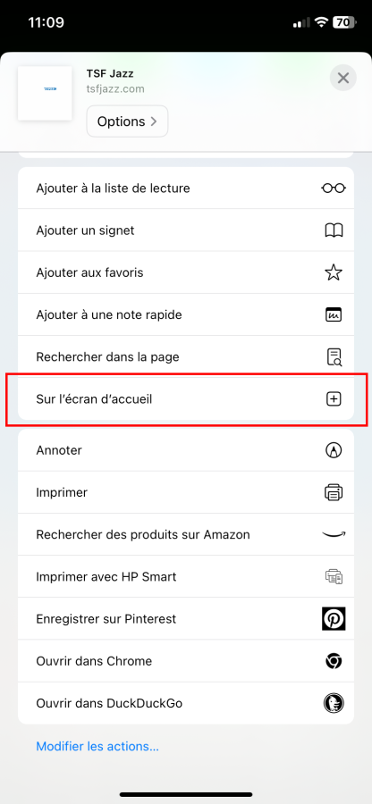Viewport: 372px width, 804px height.
Task: Select Imprimer avec HP Smart
Action: pos(186,577)
